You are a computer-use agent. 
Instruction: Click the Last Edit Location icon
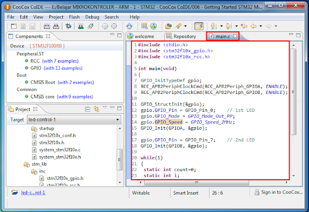[x=244, y=26]
